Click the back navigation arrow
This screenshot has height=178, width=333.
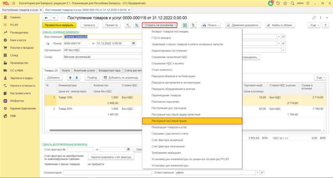45,18
